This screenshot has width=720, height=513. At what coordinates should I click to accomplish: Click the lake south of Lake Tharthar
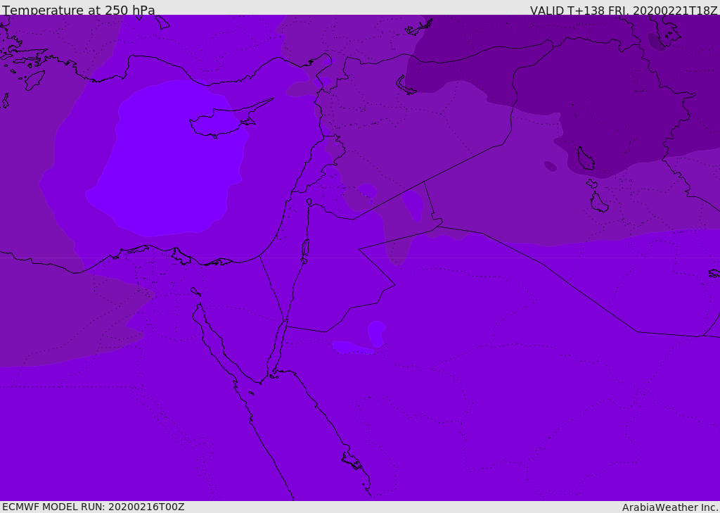(x=598, y=203)
